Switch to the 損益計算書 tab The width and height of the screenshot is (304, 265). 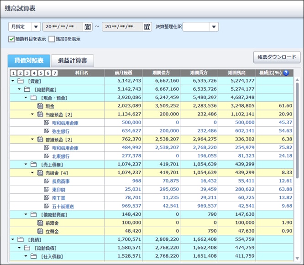tap(72, 60)
